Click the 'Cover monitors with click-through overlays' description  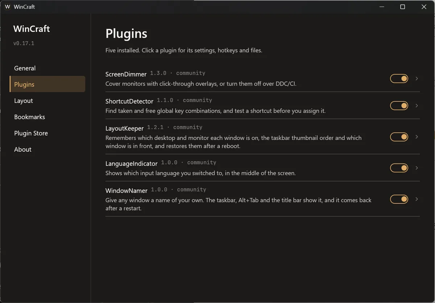pyautogui.click(x=201, y=84)
